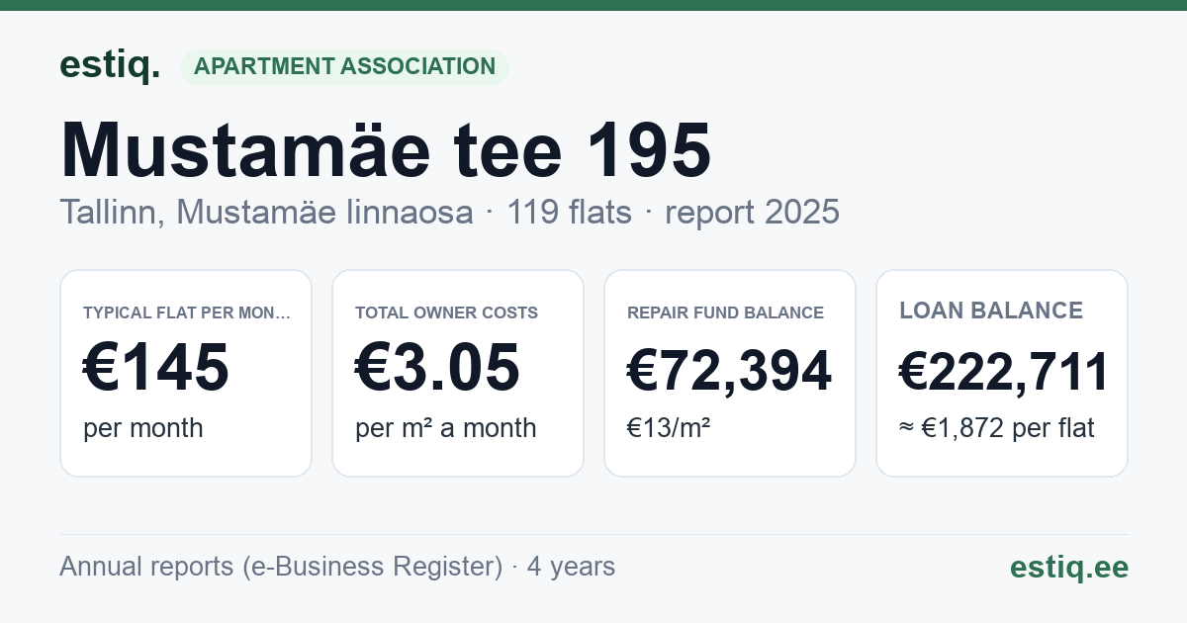Click the REPAIR FUND BALANCE label

(726, 312)
